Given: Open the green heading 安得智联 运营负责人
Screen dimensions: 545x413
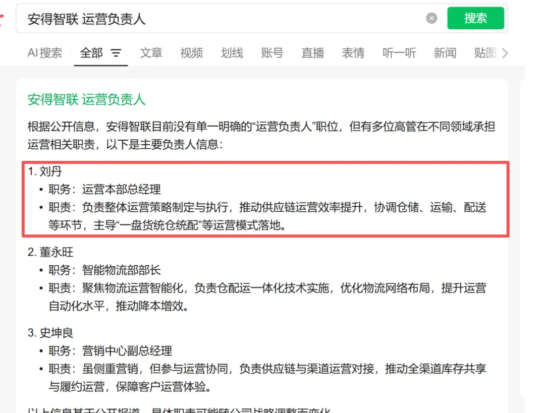Looking at the screenshot, I should 87,99.
